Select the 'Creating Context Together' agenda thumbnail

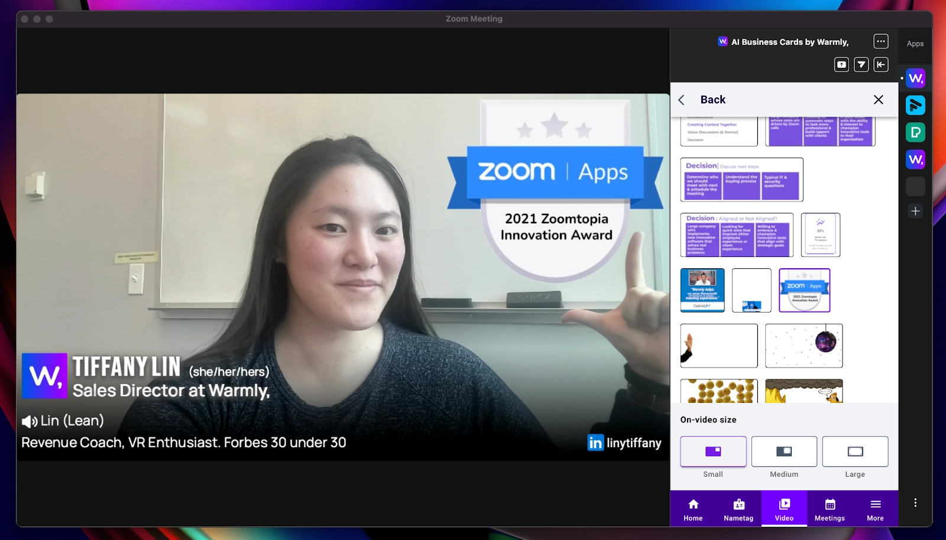pos(719,131)
